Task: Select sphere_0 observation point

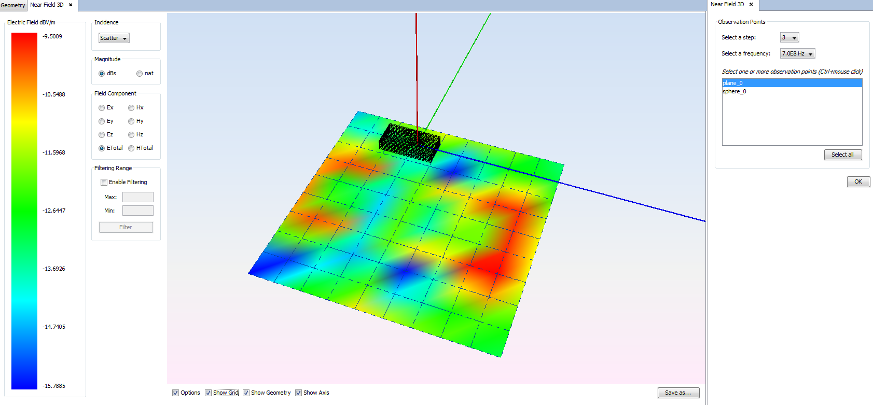Action: [x=735, y=91]
